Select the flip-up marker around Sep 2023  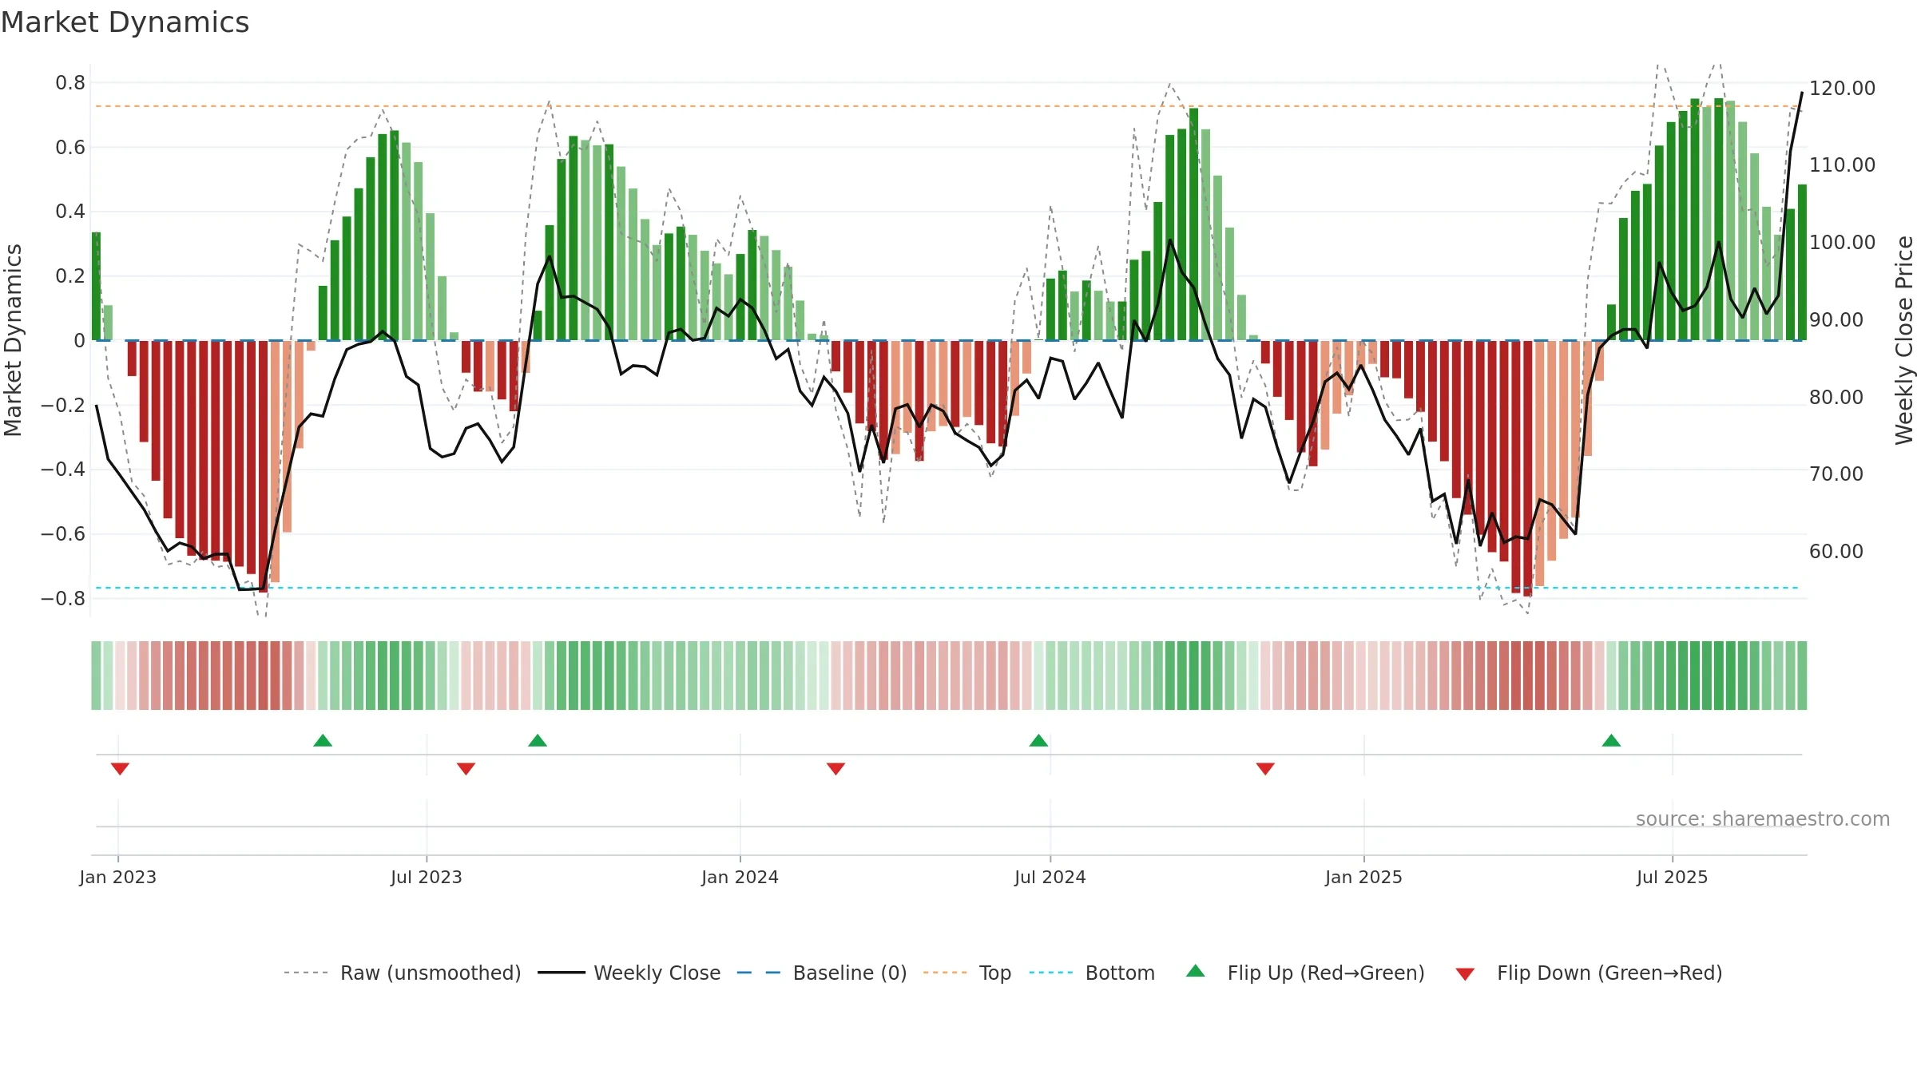538,740
